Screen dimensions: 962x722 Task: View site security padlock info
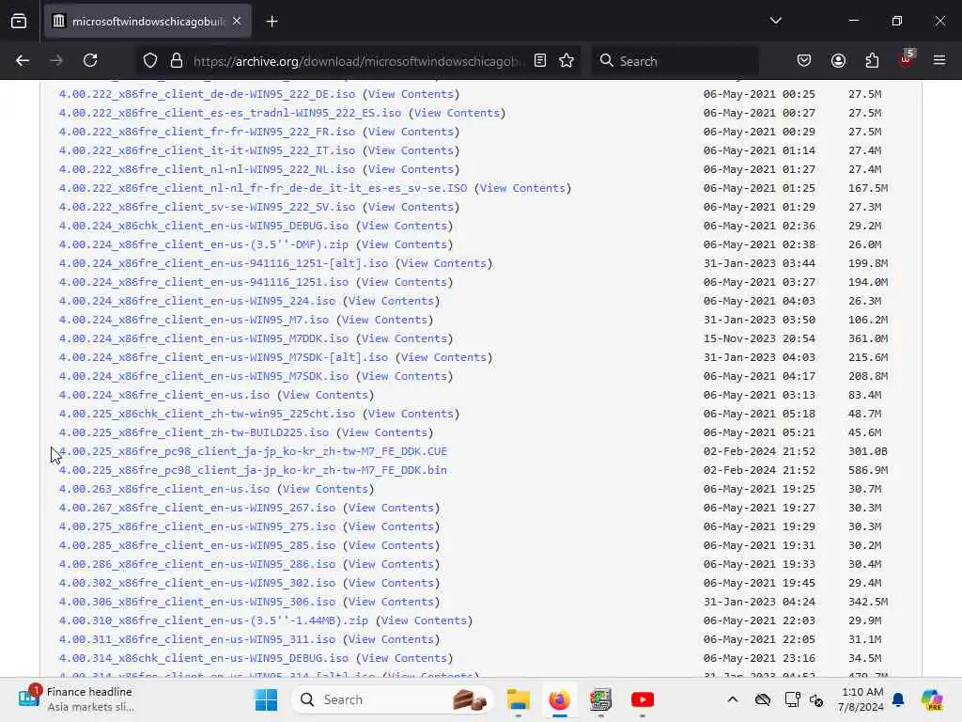click(x=177, y=61)
